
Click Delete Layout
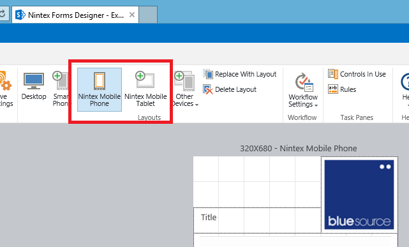click(230, 89)
